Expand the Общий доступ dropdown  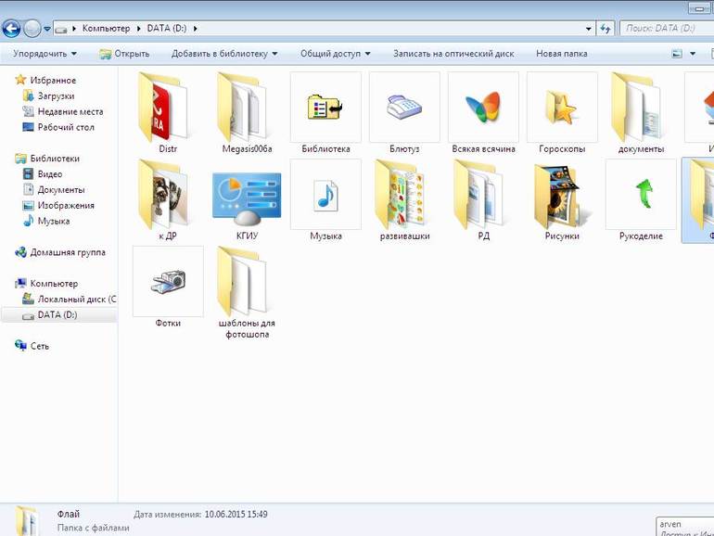click(x=335, y=54)
